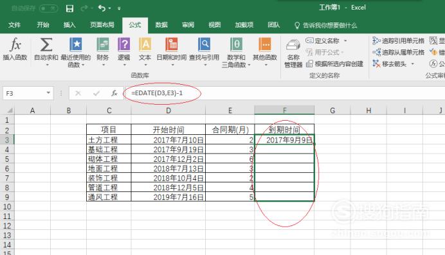
Task: Open the File tab
Action: (x=14, y=25)
